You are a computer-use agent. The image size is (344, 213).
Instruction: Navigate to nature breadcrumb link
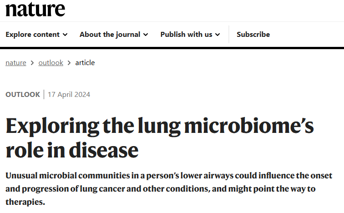(x=15, y=63)
